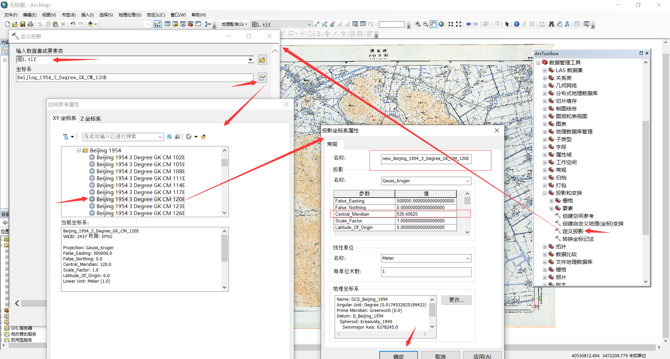Viewport: 670px width, 359px height.
Task: Expand the LAS 数据集 toolset
Action: (545, 70)
